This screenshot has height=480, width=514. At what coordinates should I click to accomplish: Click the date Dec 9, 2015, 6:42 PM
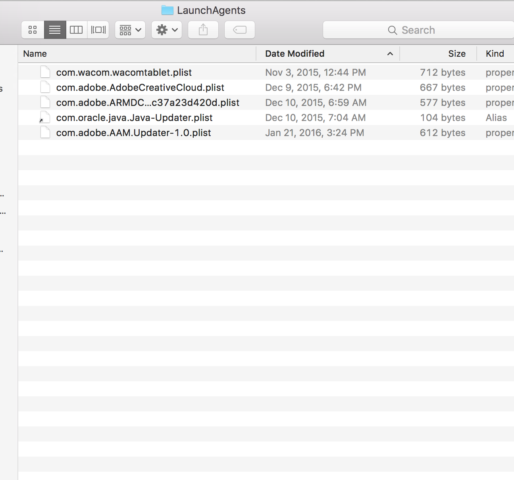click(x=313, y=88)
